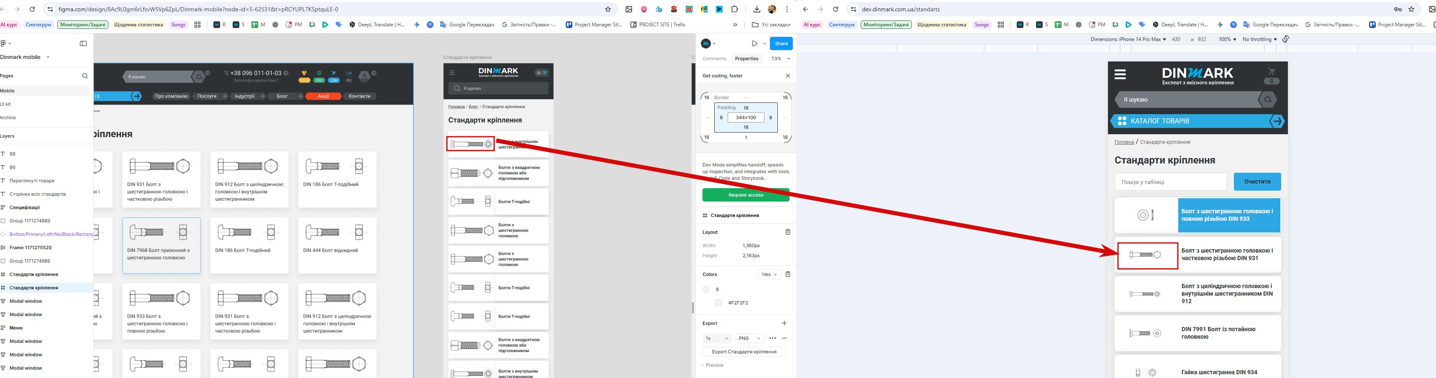Open the DeepL Translate bookmark in left window
Image resolution: width=1436 pixels, height=378 pixels.
point(377,25)
